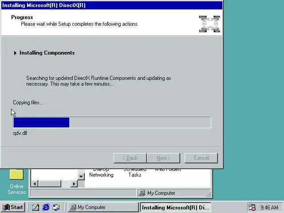This screenshot has width=284, height=213.
Task: Select Dial-Up Networking in My Computer window
Action: 101,173
